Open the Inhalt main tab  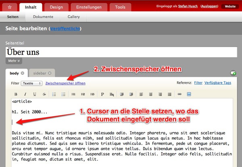tap(31, 7)
